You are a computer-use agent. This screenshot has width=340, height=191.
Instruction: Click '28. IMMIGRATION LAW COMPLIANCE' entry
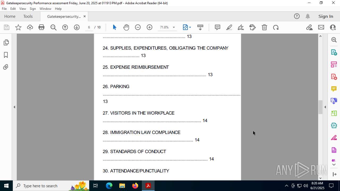coord(142,132)
